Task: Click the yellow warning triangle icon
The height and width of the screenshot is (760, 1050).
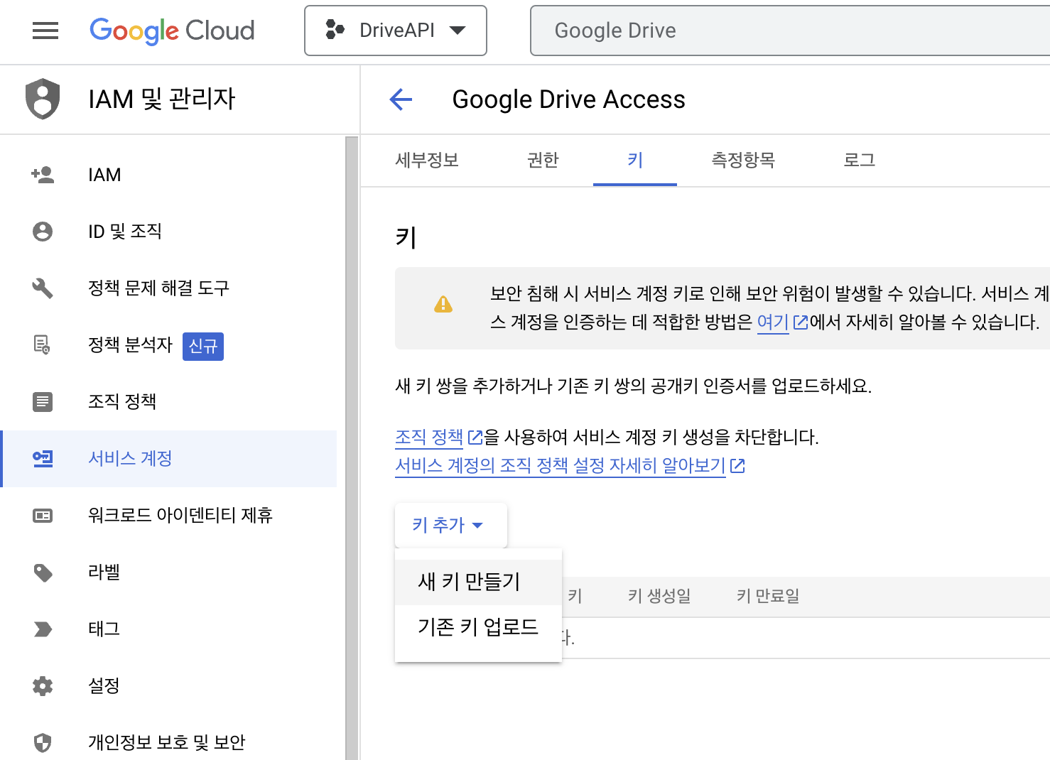Action: 443,305
